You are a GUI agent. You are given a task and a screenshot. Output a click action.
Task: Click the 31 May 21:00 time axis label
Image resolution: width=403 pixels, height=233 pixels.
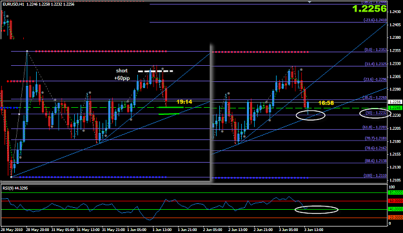point(113,230)
